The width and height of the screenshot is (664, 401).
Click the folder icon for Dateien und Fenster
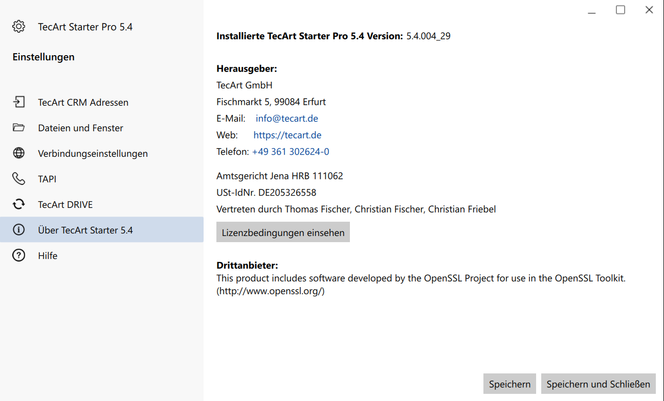(x=19, y=128)
